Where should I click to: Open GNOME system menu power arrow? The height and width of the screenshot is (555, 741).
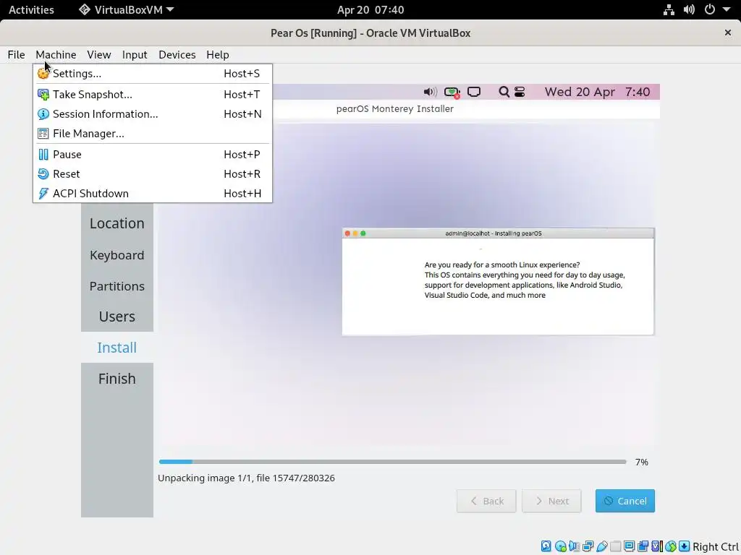click(727, 9)
